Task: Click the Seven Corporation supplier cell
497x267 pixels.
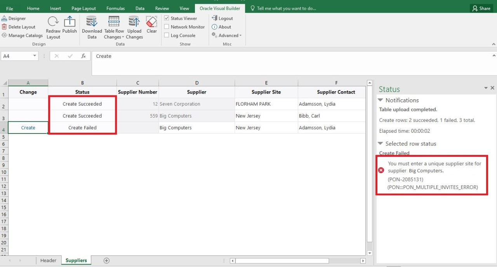Action: 197,104
